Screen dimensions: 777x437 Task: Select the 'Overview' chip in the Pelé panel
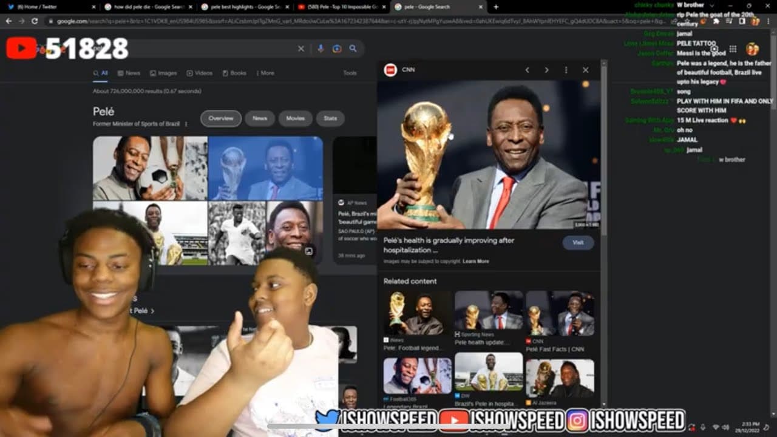221,118
